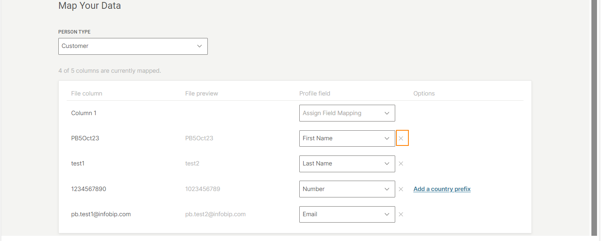
Task: Click the File column header
Action: tap(87, 94)
